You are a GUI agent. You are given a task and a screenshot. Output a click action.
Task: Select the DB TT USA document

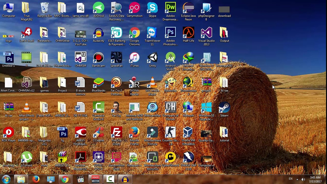pos(80,110)
